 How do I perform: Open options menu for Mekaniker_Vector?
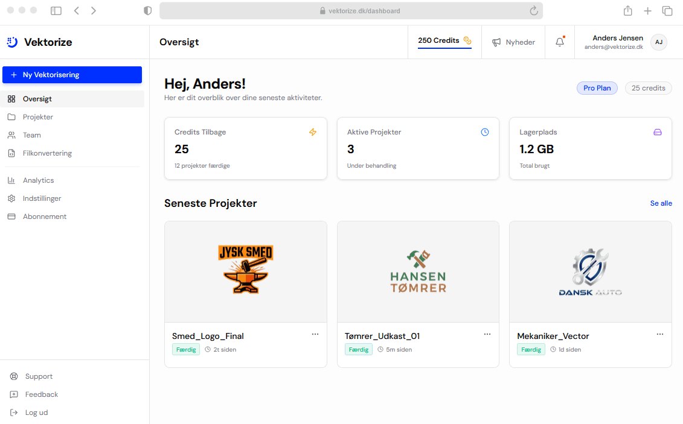659,334
